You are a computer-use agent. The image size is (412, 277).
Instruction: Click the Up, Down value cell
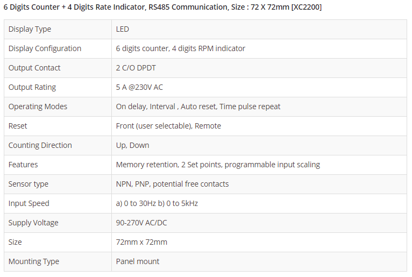click(132, 145)
